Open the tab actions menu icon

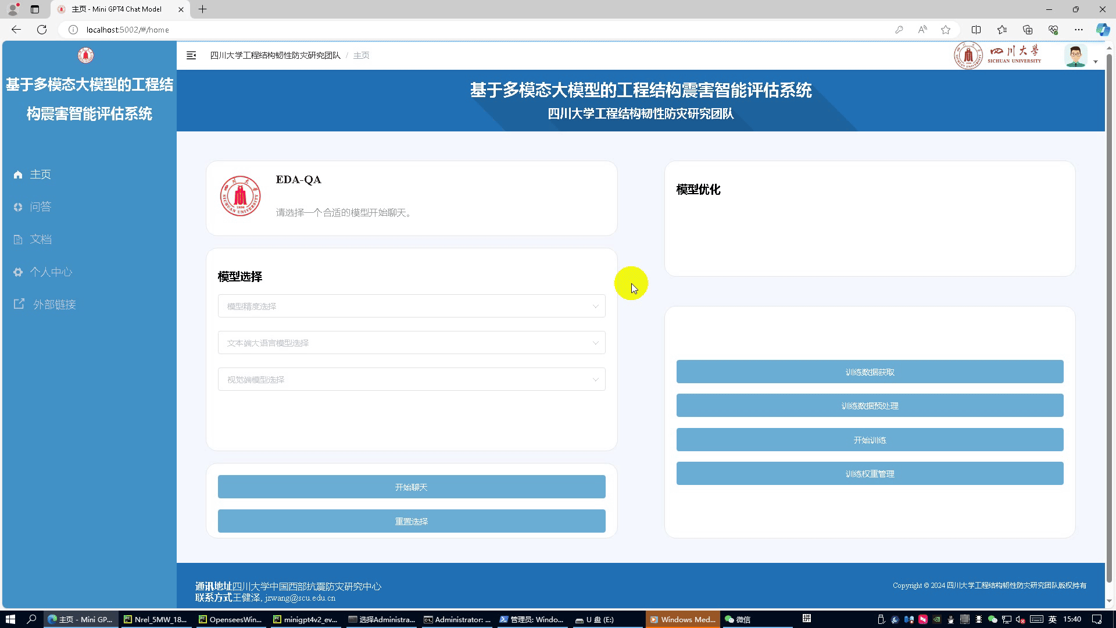click(x=35, y=9)
